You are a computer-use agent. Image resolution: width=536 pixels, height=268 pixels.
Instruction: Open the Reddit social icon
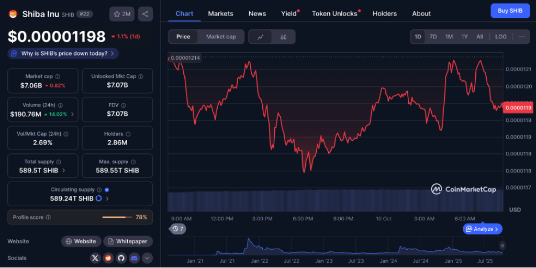tap(108, 258)
